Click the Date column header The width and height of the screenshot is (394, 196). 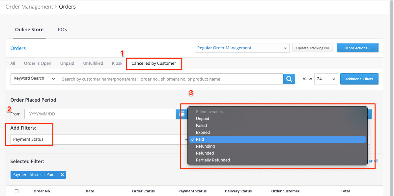click(90, 191)
